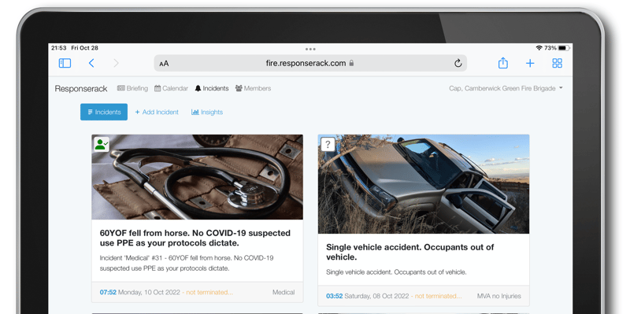Click the blue Incidents button
This screenshot has width=630, height=314.
[x=104, y=112]
